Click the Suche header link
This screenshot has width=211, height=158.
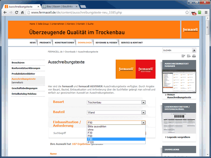coord(90,24)
